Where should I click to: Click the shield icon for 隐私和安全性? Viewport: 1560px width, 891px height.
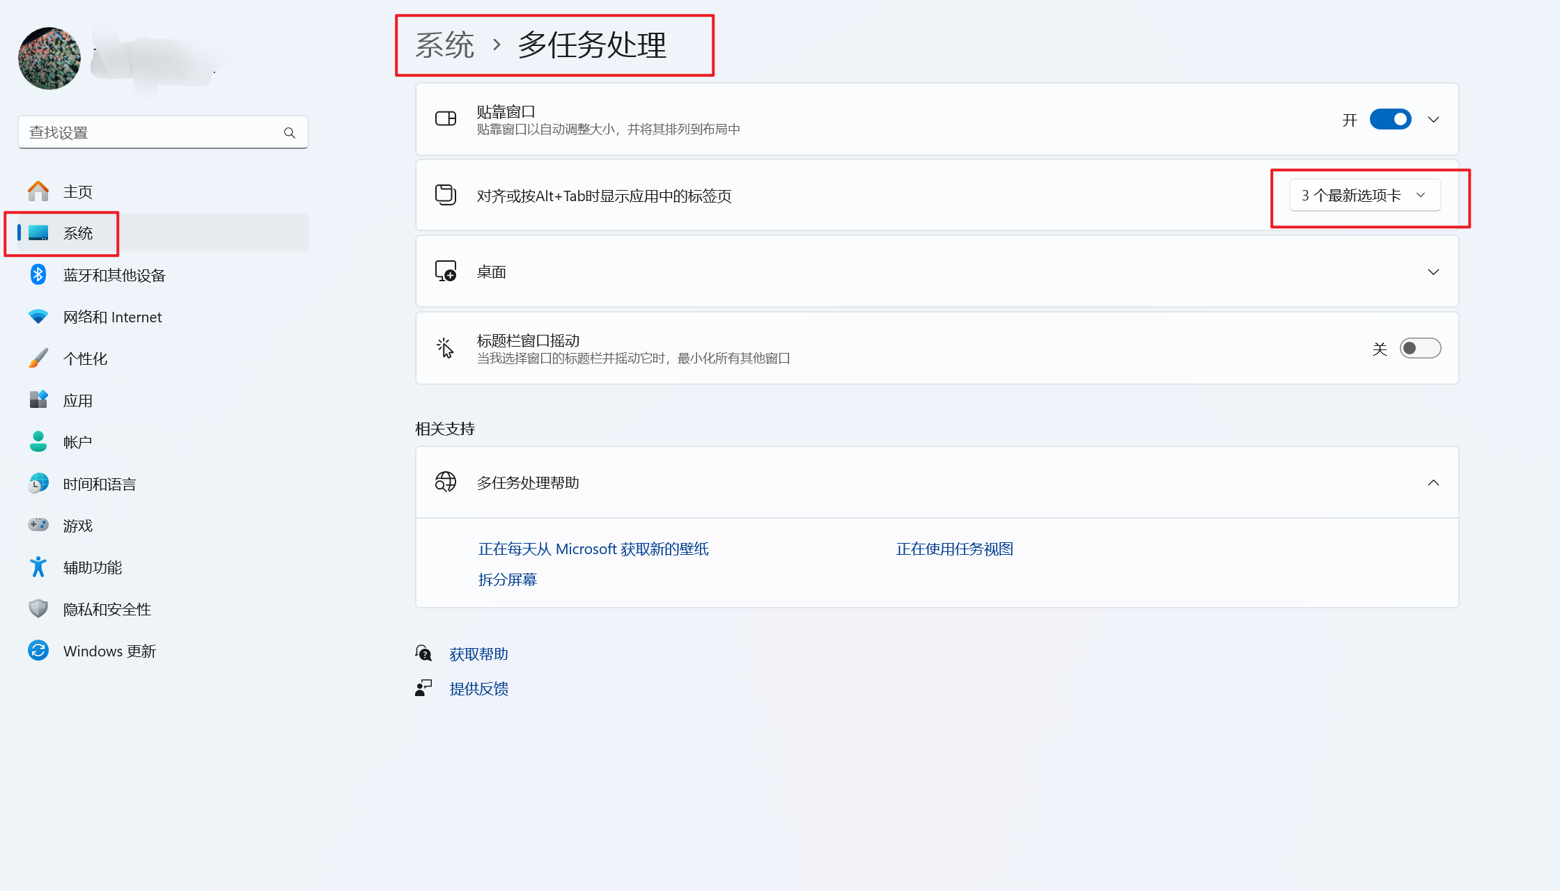tap(38, 609)
